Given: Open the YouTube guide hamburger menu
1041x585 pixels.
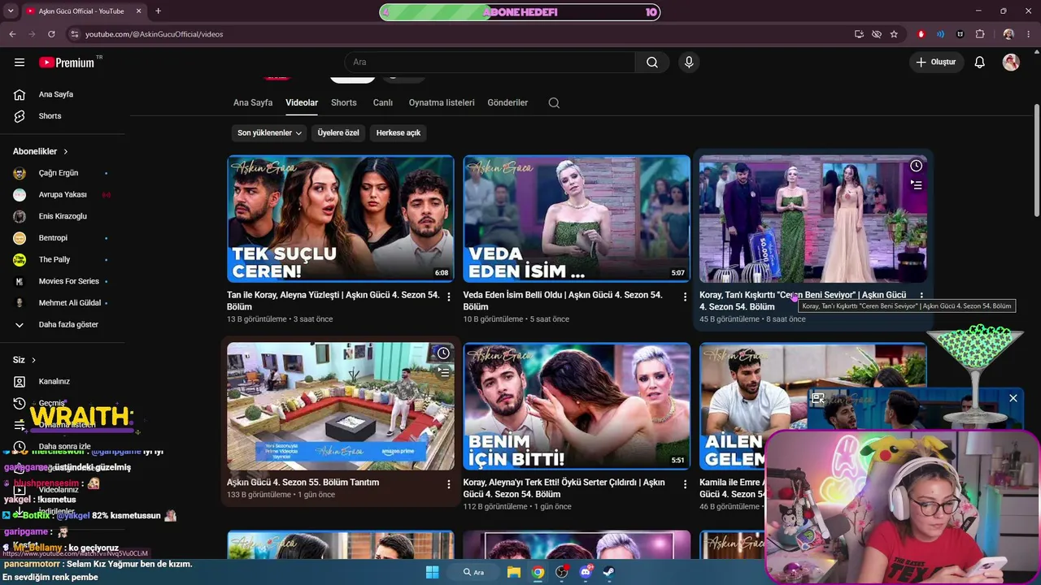Looking at the screenshot, I should point(20,63).
